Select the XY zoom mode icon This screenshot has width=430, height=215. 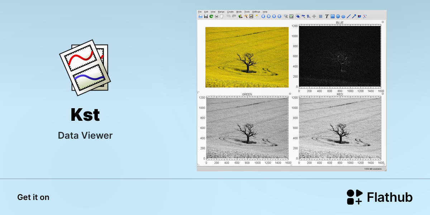[x=298, y=16]
